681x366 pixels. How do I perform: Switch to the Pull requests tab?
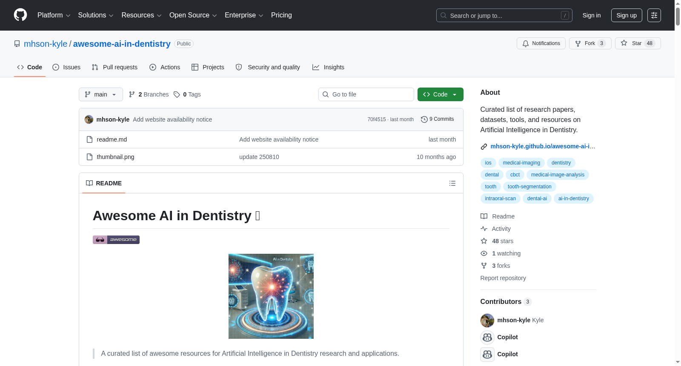pos(114,67)
